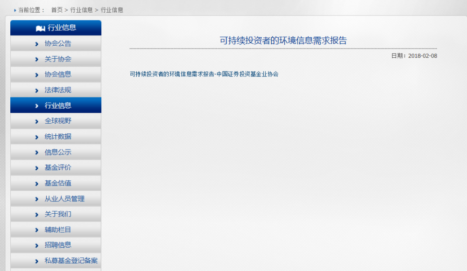
Task: Click the chevron arrow beside 协会公告
Action: (x=36, y=44)
